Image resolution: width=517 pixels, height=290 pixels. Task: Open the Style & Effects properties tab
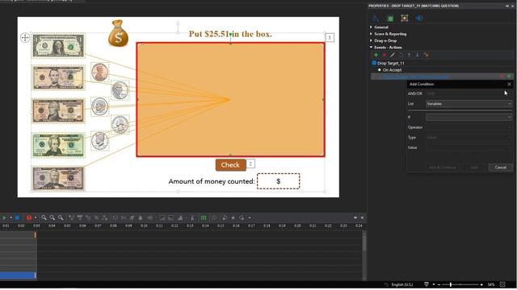pos(375,19)
